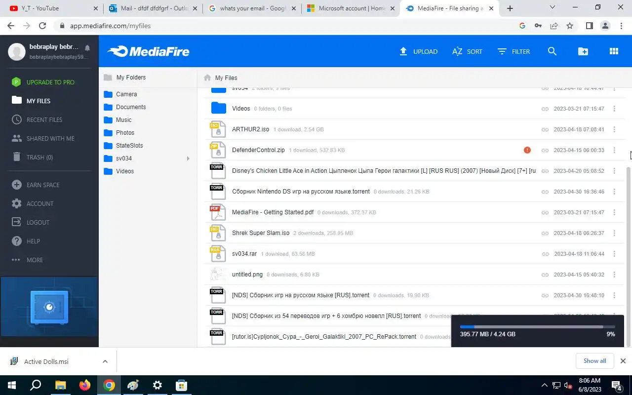
Task: Click the vault promo banner
Action: pyautogui.click(x=49, y=307)
